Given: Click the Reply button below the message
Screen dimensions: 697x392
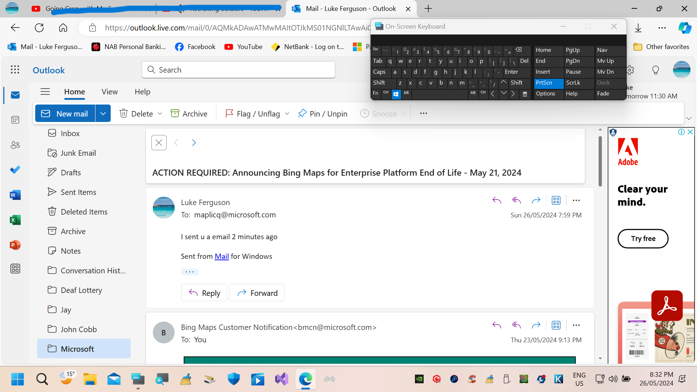Looking at the screenshot, I should click(204, 293).
